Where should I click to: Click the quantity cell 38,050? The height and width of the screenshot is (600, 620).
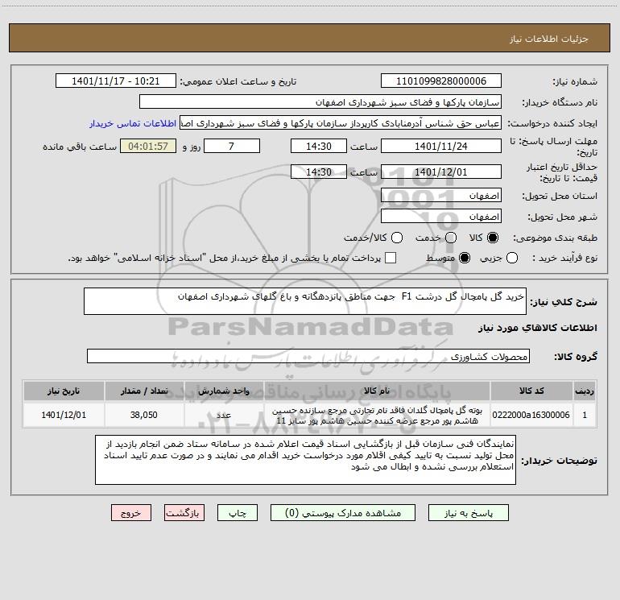point(144,415)
